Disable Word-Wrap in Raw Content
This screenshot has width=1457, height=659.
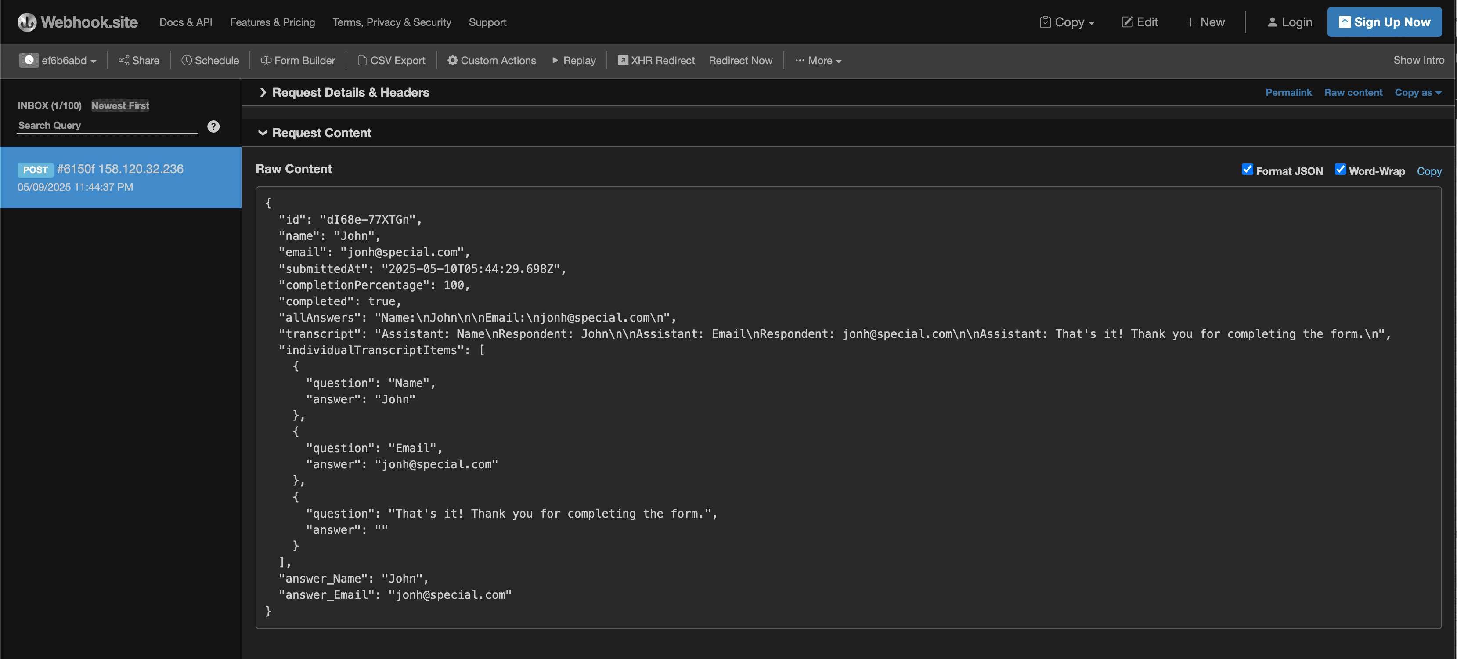[x=1341, y=170]
